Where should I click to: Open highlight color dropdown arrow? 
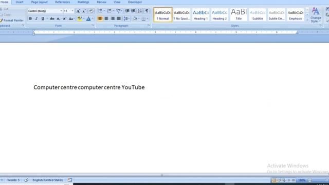(x=84, y=18)
